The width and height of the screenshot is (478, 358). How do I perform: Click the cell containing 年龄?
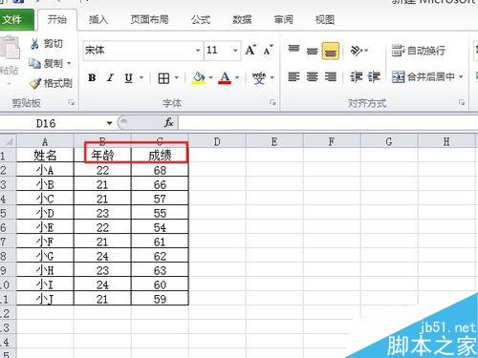pyautogui.click(x=102, y=156)
